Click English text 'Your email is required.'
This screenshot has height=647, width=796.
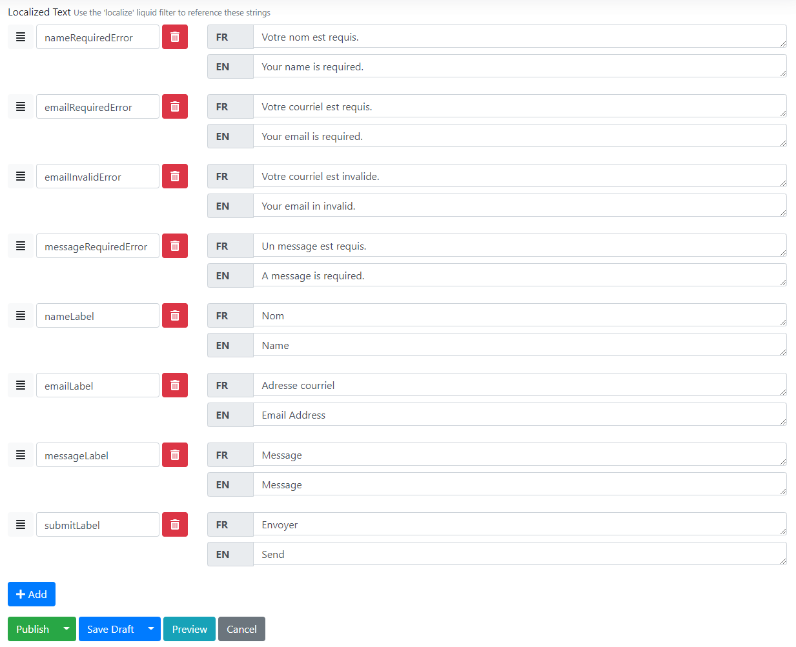[520, 136]
